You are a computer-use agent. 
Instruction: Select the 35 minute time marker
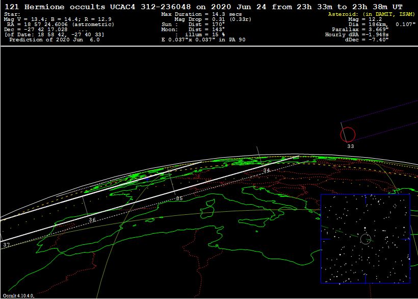(x=179, y=198)
